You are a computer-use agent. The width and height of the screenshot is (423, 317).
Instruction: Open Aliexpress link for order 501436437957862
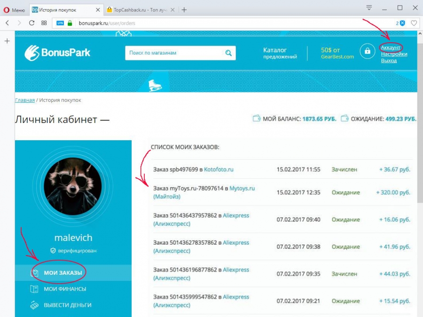201,219
